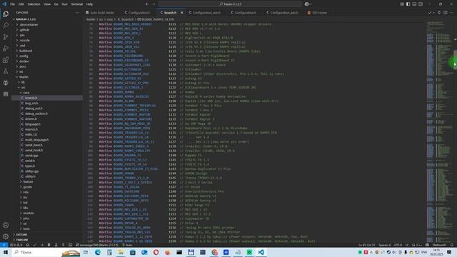Open the PlatformIO alien icon view
The height and width of the screenshot is (257, 457).
click(6, 83)
